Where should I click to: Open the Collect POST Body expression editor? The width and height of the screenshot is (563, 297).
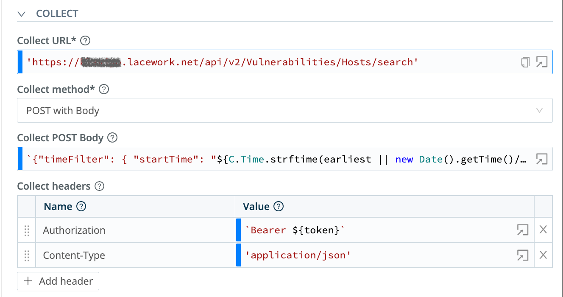(542, 159)
